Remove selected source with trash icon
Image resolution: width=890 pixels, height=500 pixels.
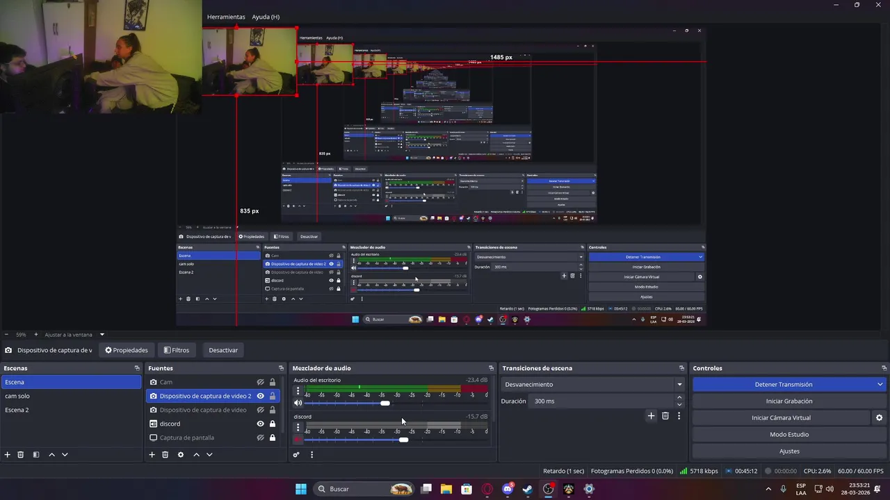[165, 455]
